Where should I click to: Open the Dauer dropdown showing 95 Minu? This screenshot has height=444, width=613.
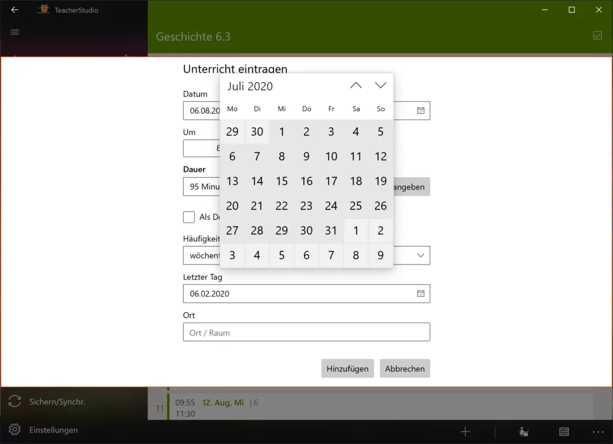tap(201, 187)
